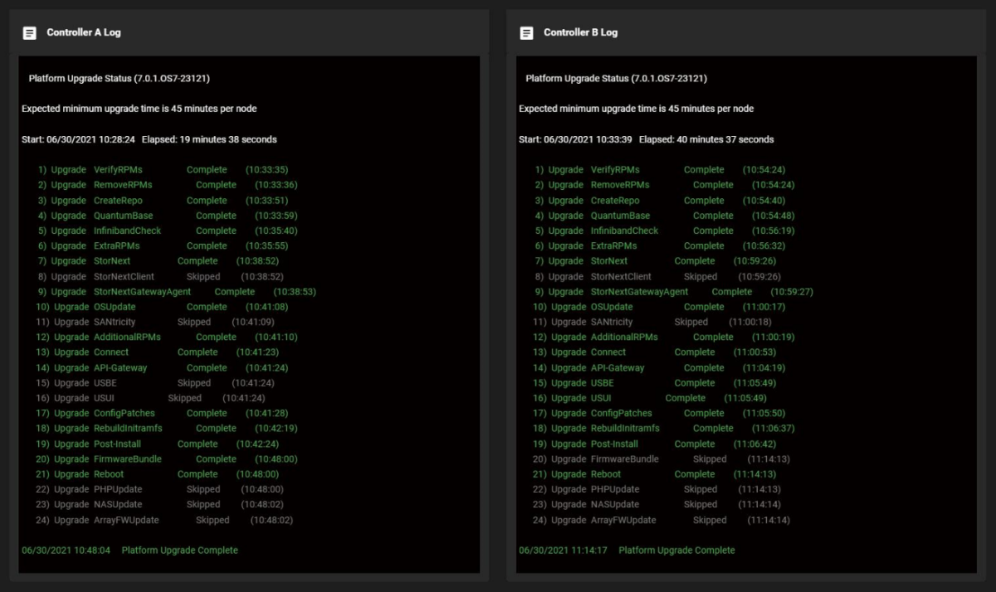Image resolution: width=996 pixels, height=592 pixels.
Task: Click Platform Upgrade Complete line at 11:14:17
Action: [627, 551]
